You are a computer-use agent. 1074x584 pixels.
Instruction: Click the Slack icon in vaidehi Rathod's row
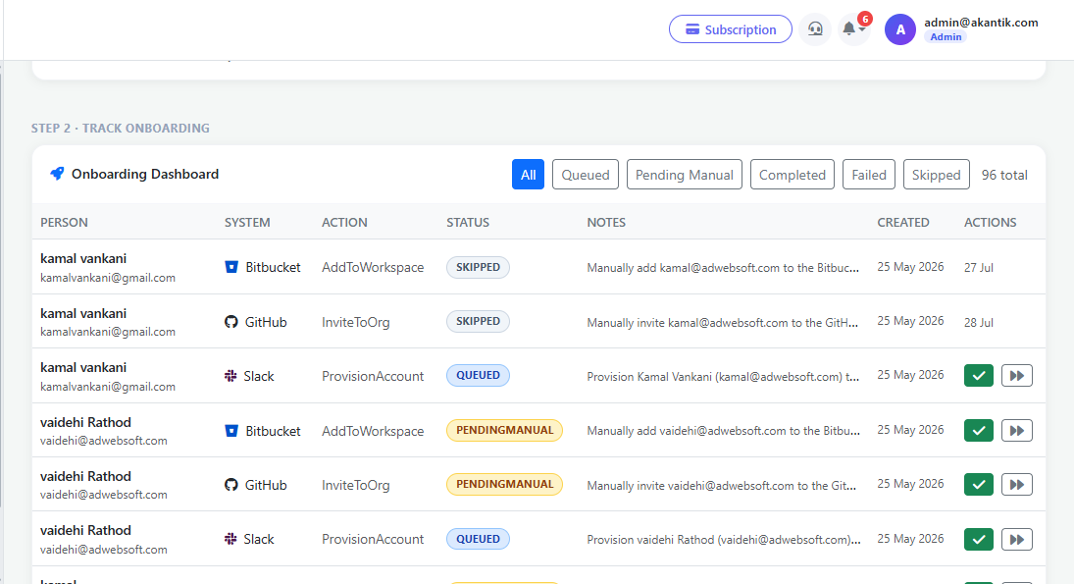(x=230, y=539)
